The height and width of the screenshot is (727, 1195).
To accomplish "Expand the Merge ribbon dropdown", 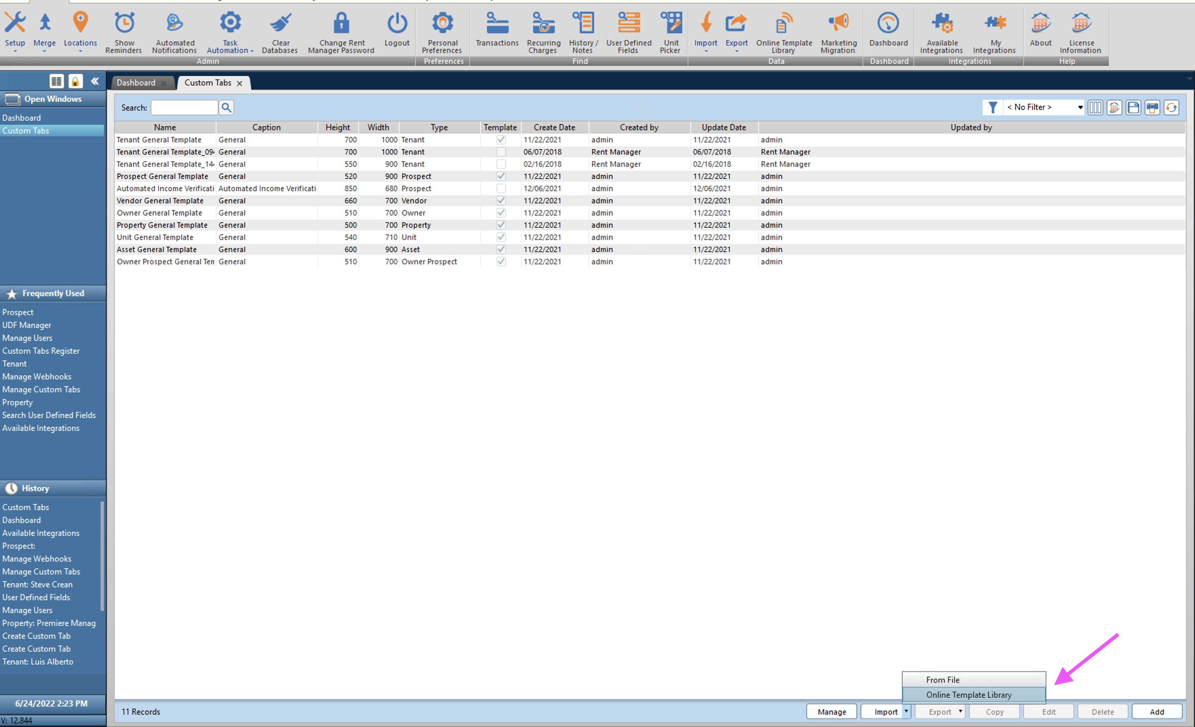I will [x=44, y=51].
